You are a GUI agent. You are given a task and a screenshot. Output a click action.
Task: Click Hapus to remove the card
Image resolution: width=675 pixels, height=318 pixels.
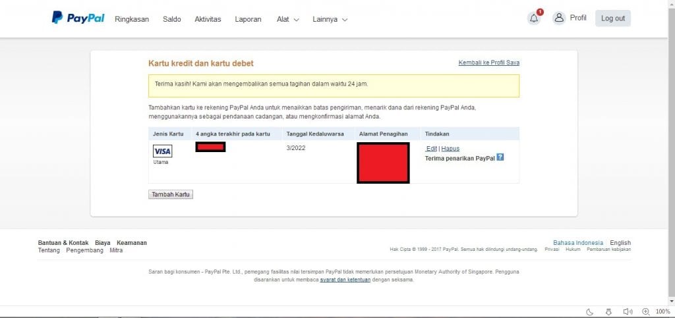click(450, 149)
